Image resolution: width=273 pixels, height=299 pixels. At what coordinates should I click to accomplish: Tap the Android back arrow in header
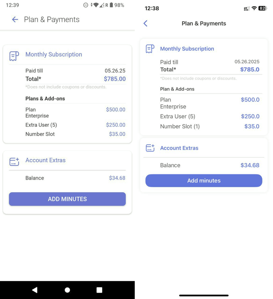[15, 20]
